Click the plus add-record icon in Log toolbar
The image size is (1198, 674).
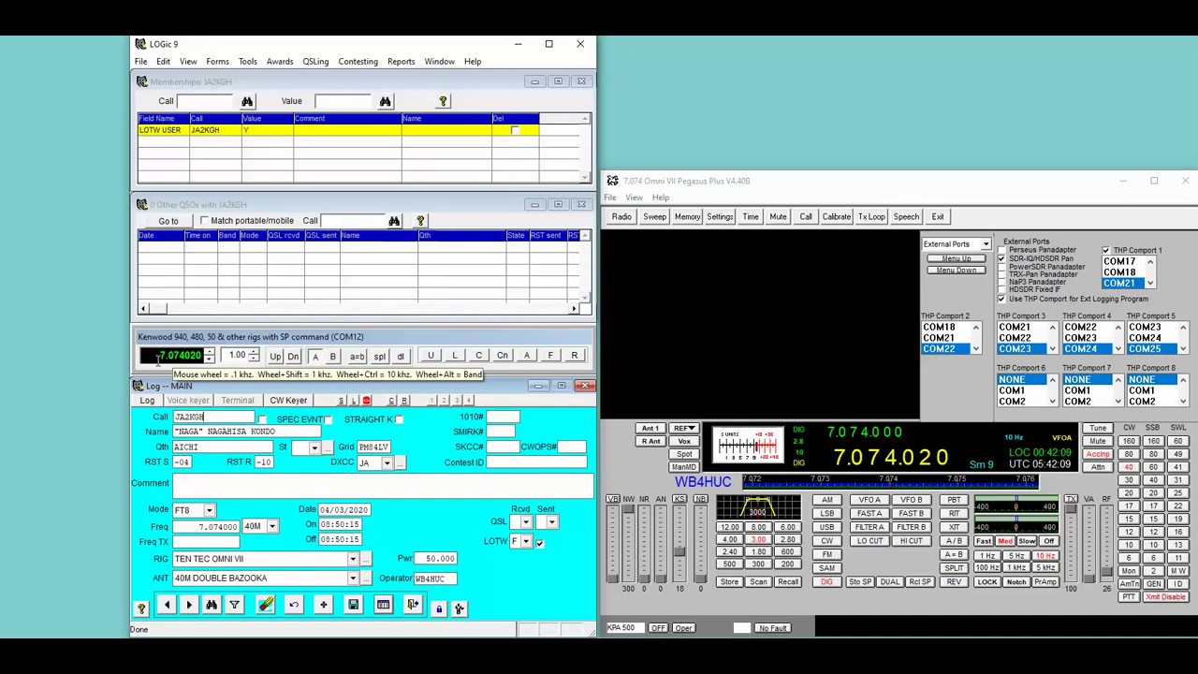click(x=324, y=606)
